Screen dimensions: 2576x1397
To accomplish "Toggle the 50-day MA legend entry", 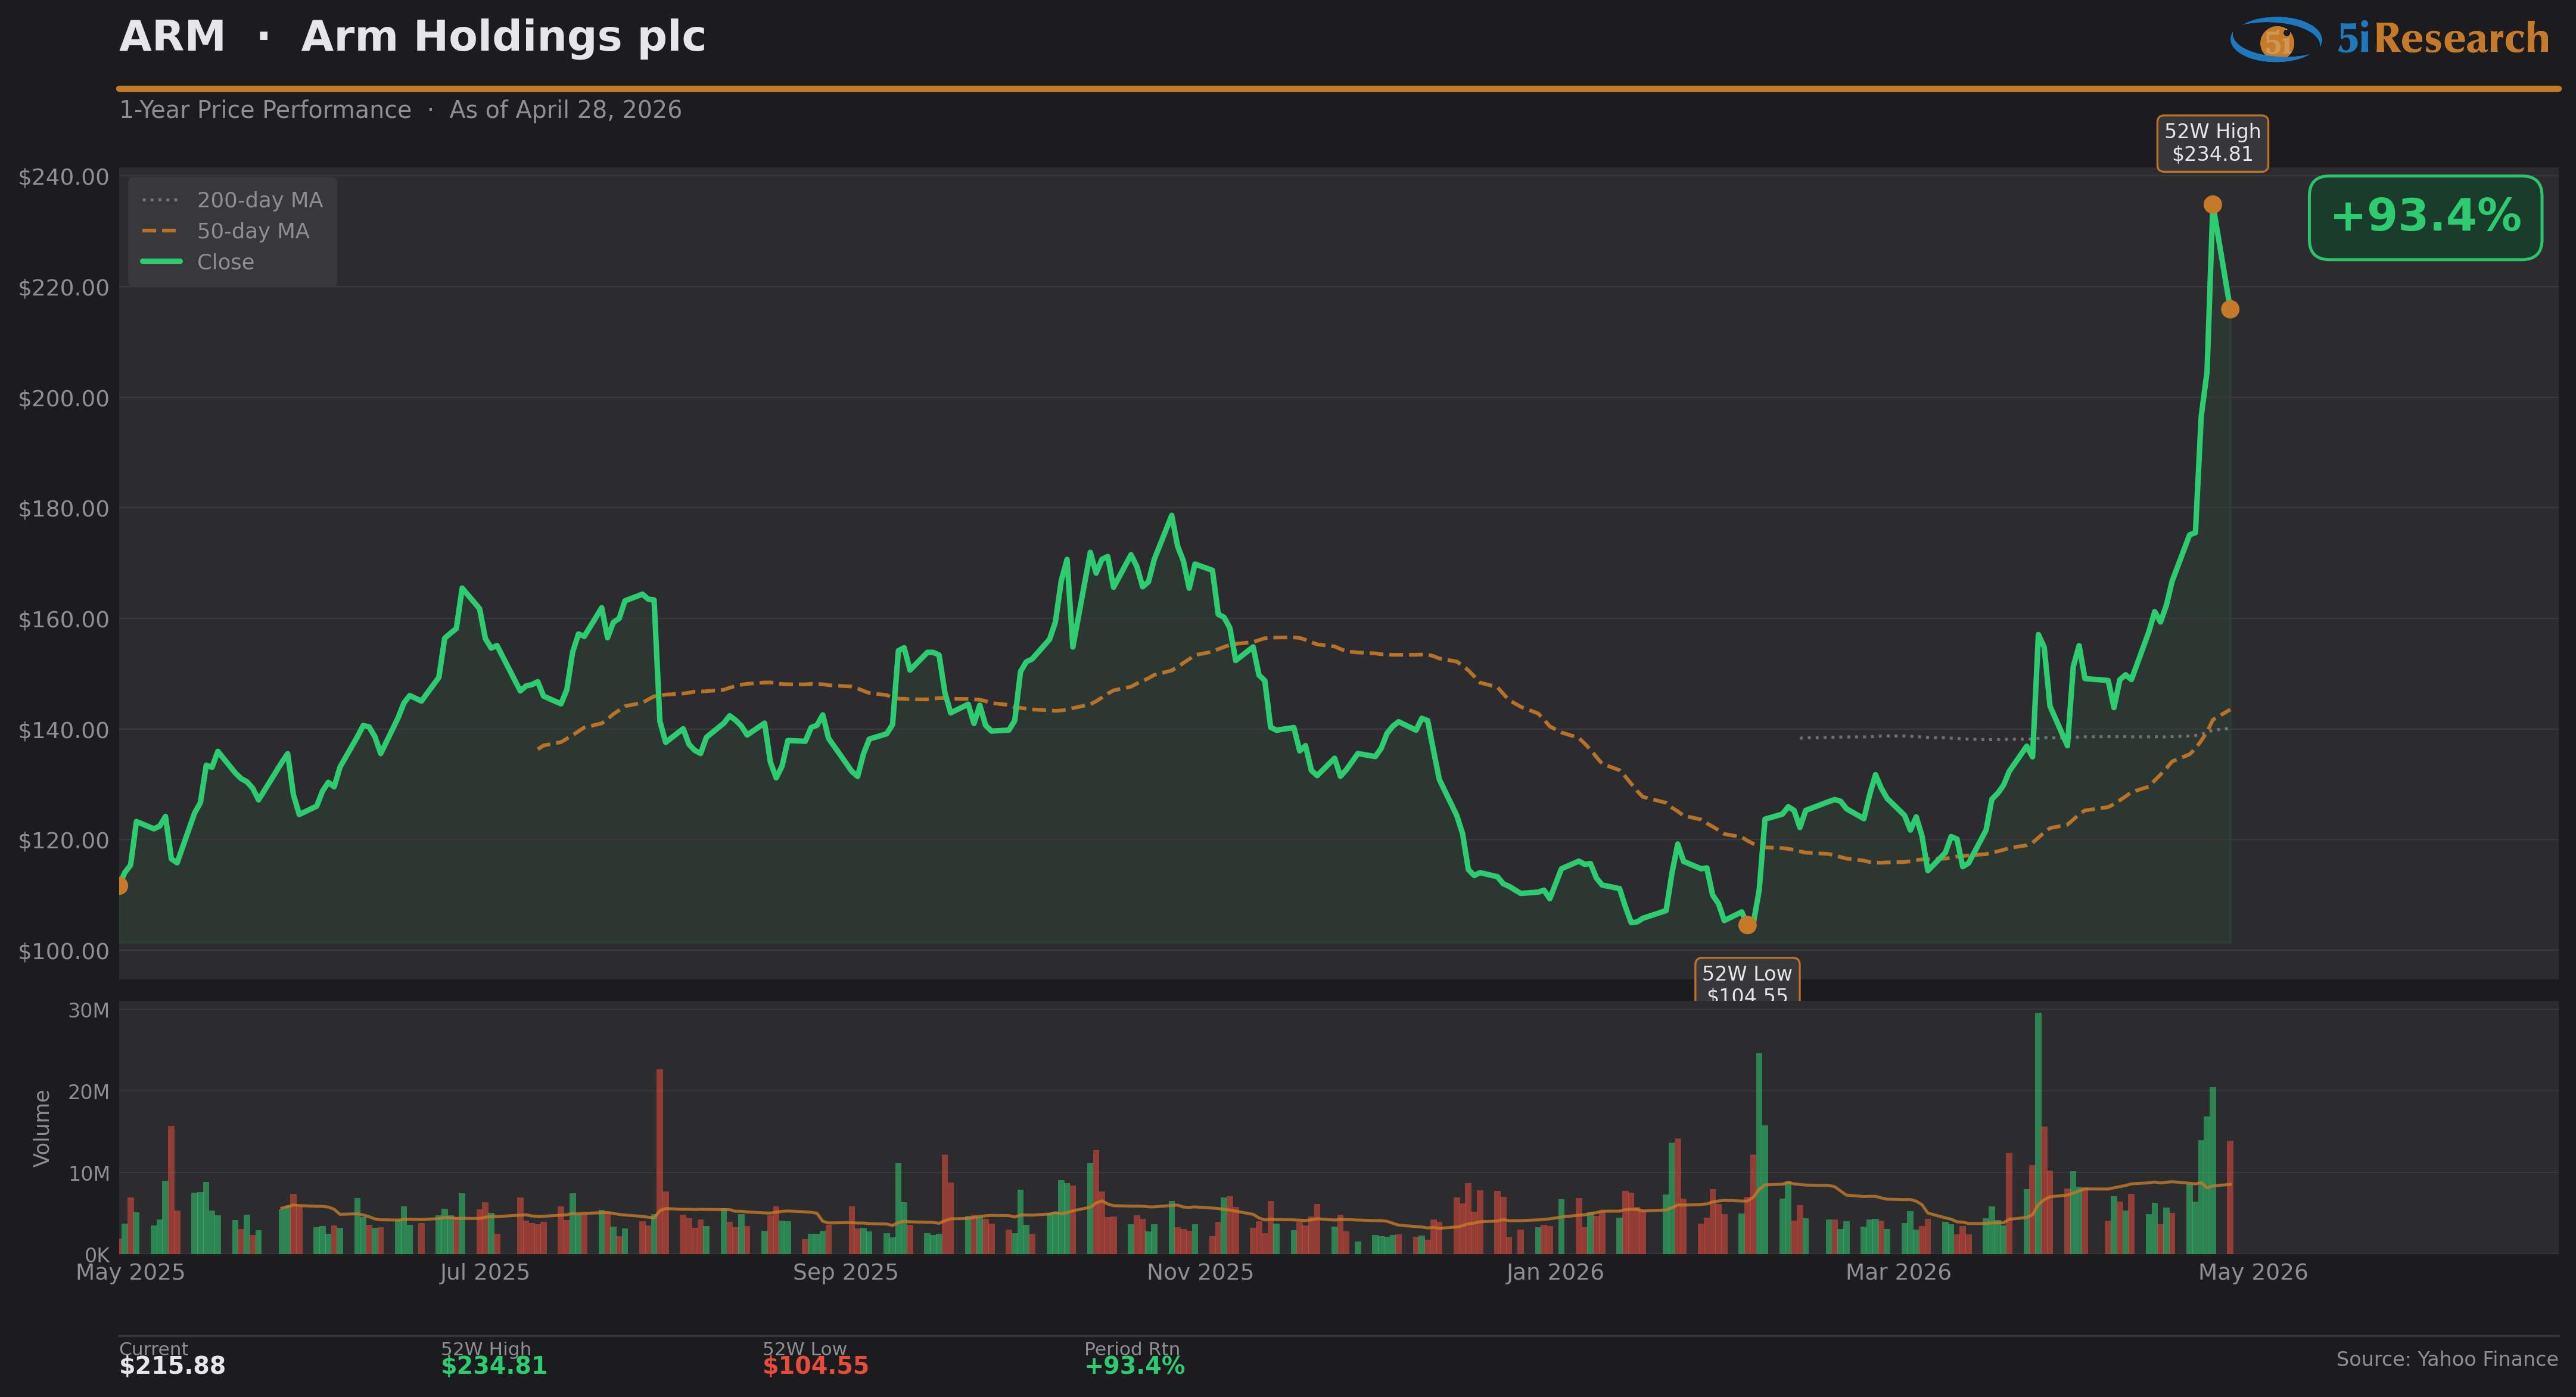I will click(253, 231).
